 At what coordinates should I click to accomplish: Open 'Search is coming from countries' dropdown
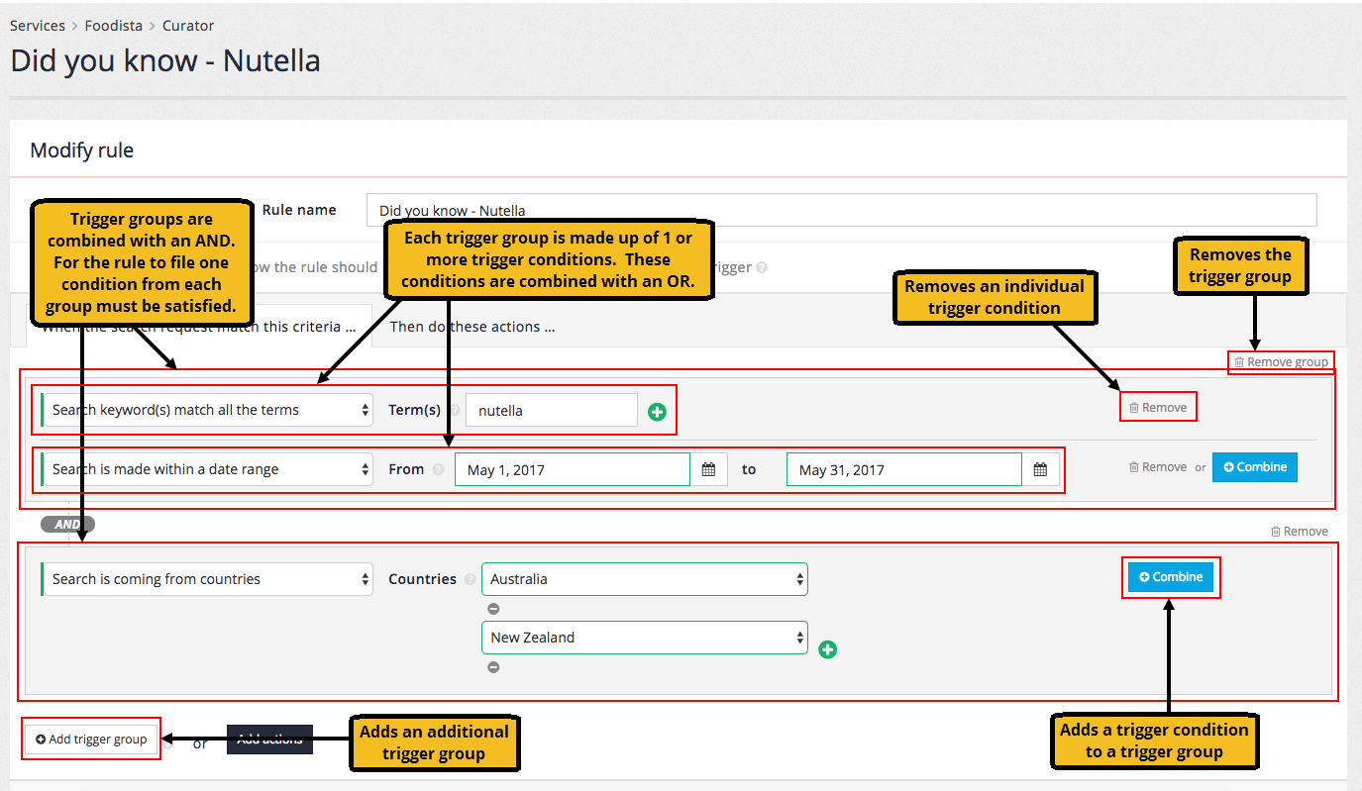207,579
